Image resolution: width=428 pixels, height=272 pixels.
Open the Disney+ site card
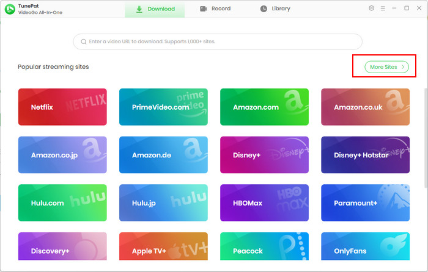tap(265, 155)
